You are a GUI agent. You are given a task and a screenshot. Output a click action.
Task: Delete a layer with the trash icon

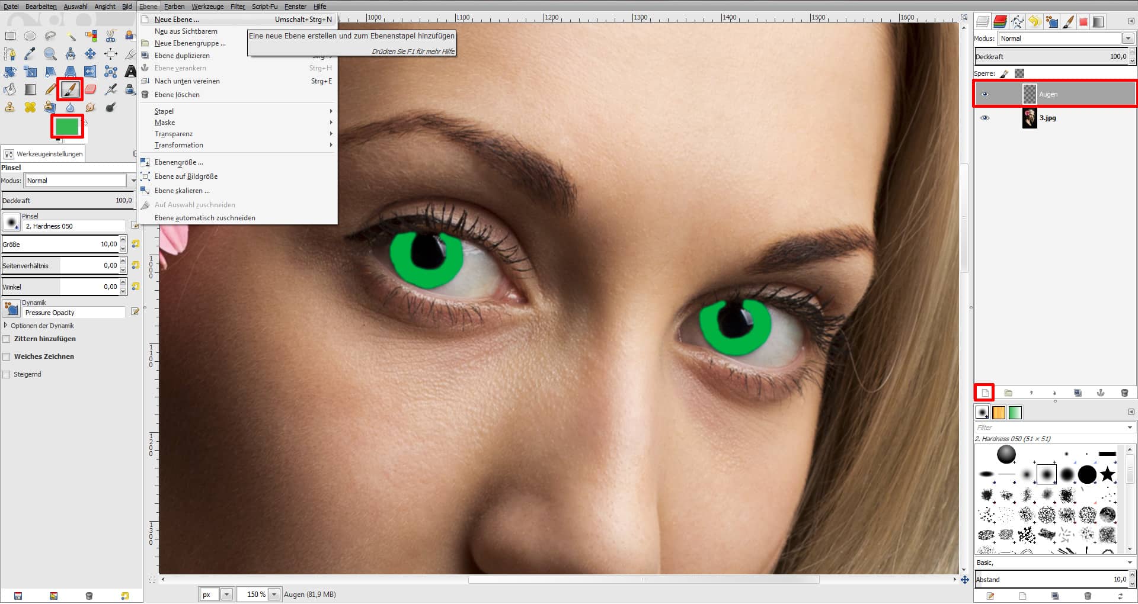pos(1124,393)
